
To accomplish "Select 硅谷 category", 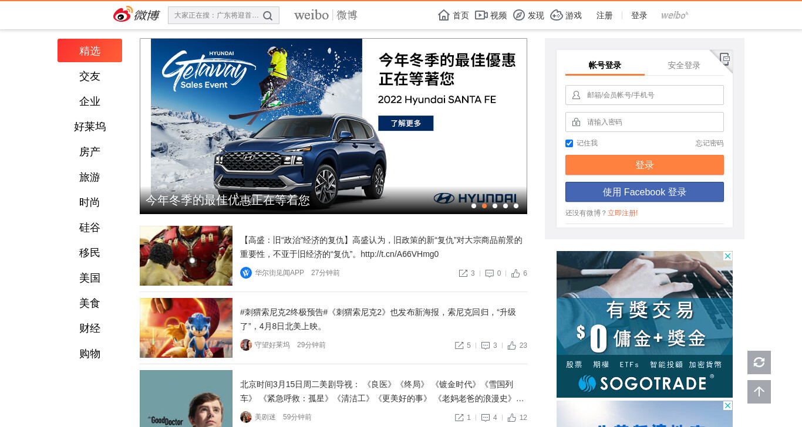I will [90, 228].
